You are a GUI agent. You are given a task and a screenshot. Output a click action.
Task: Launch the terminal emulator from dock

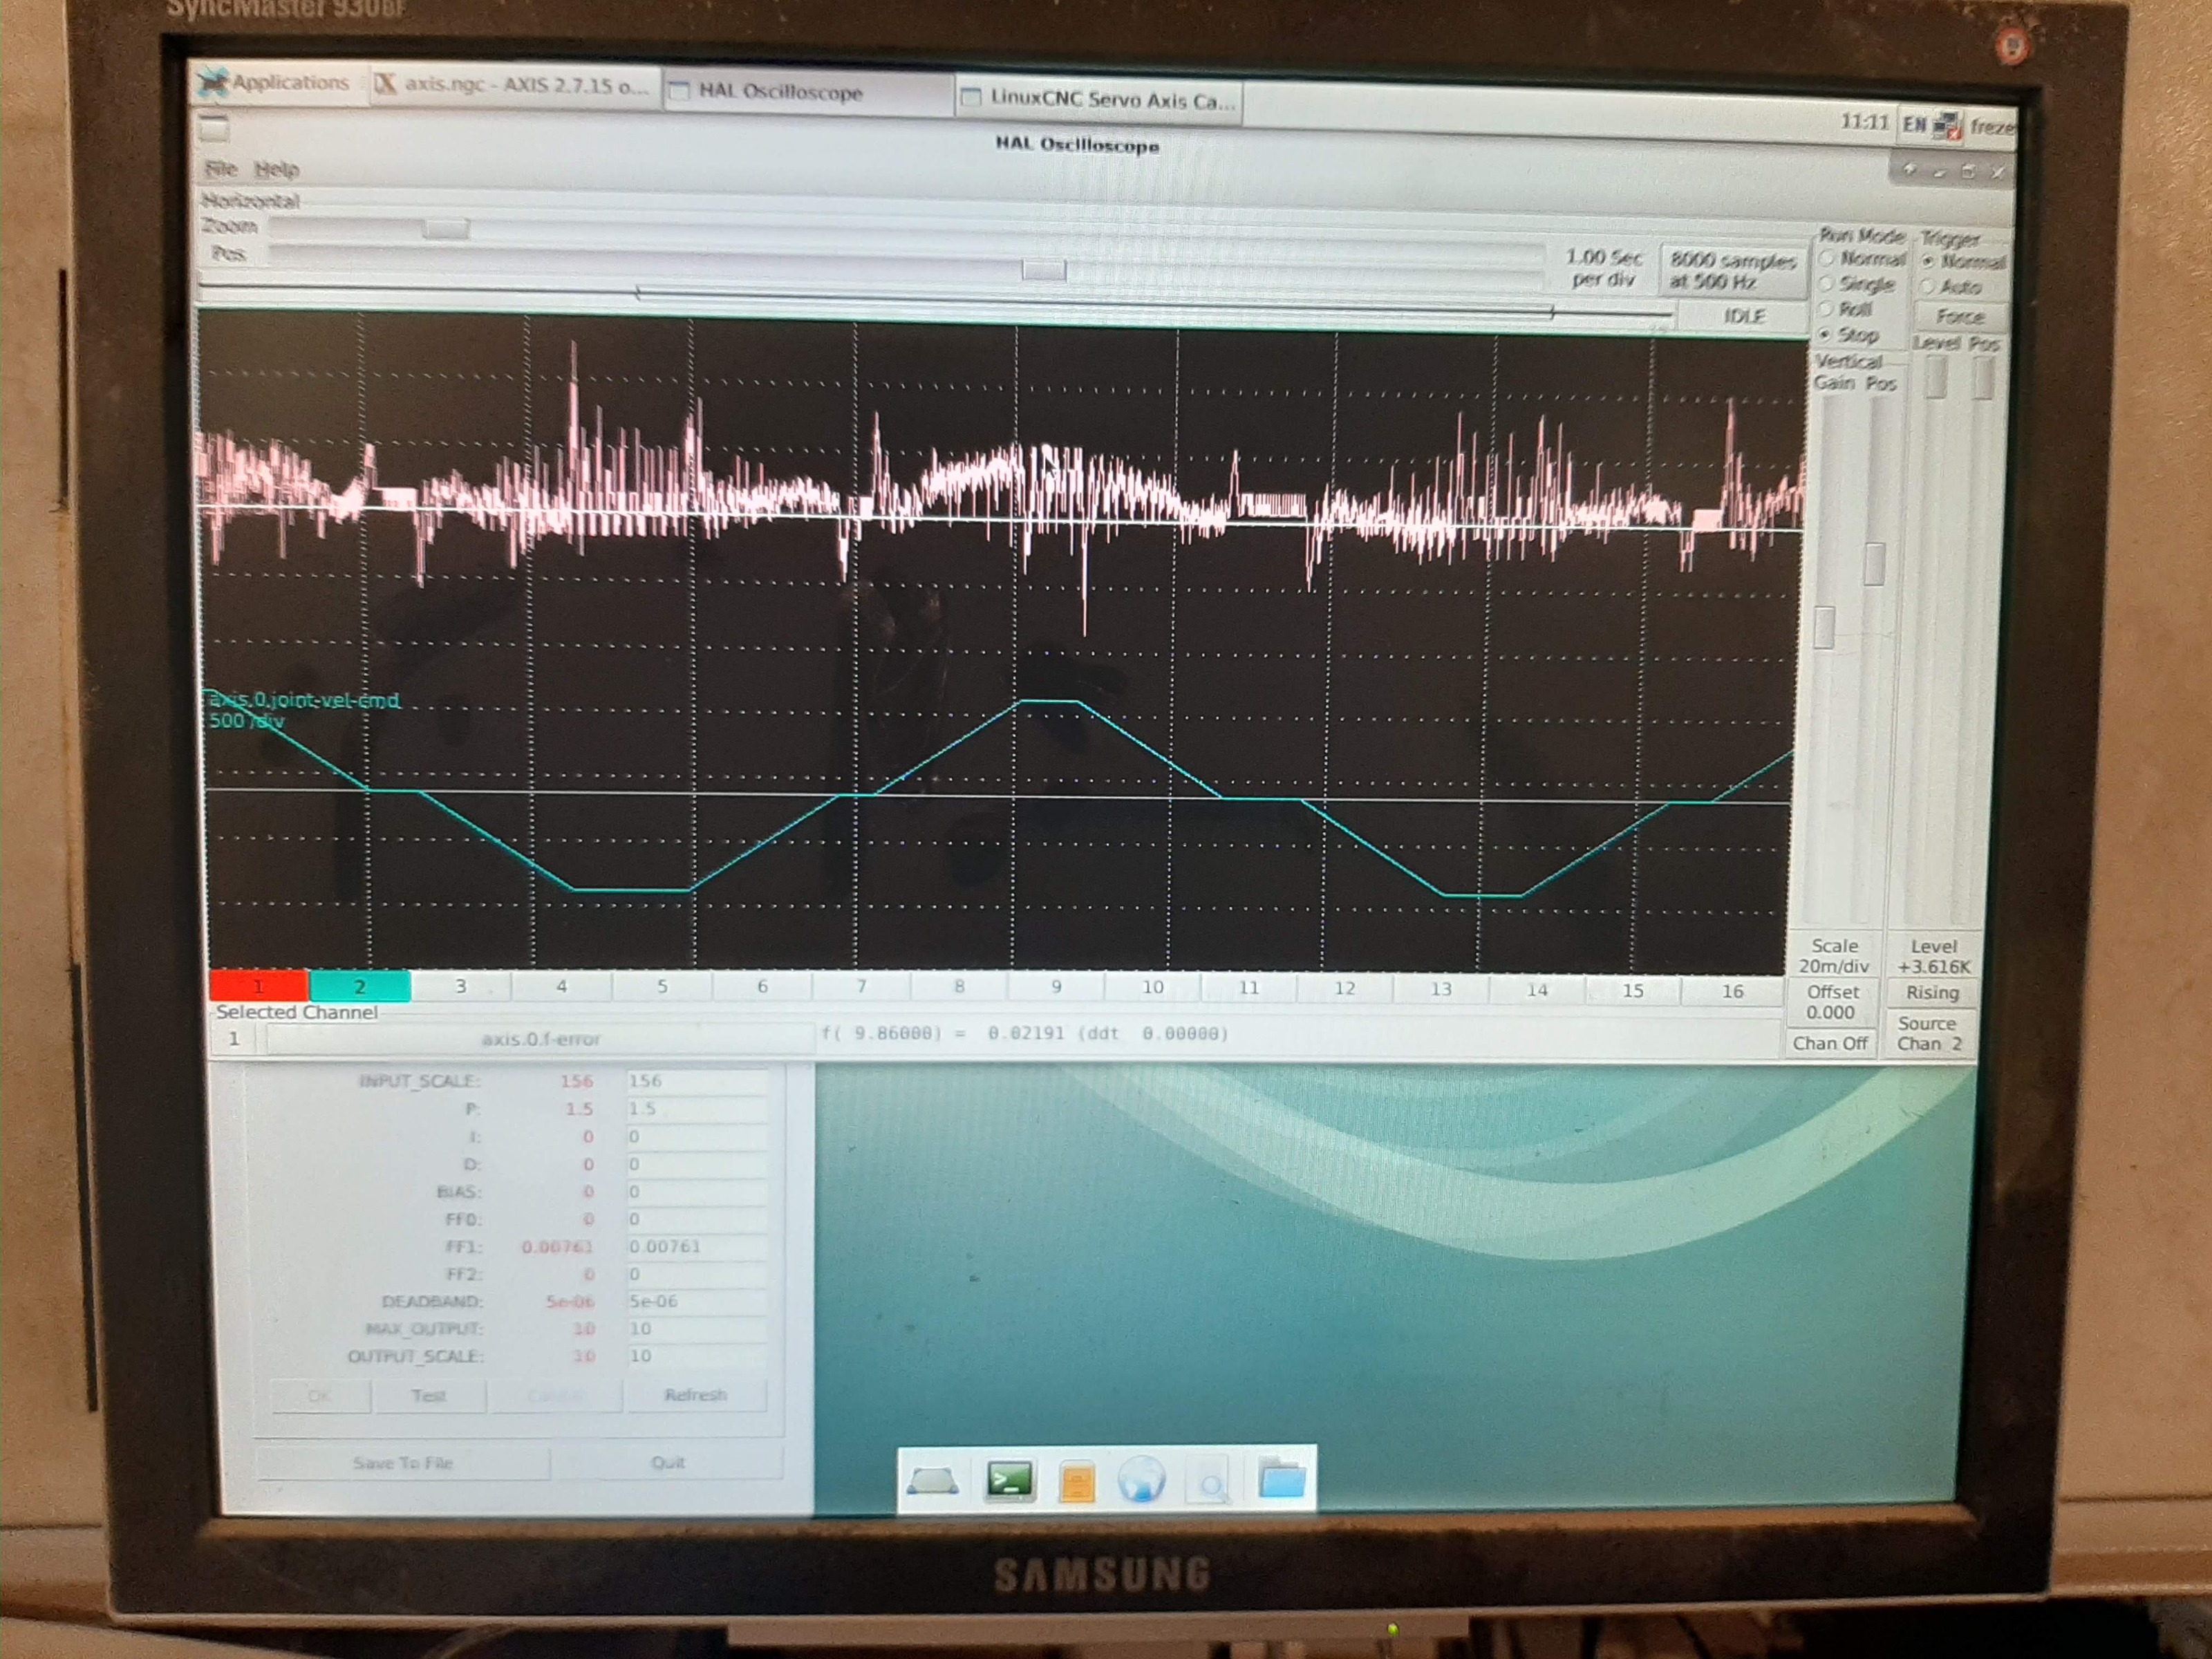[x=1009, y=1480]
